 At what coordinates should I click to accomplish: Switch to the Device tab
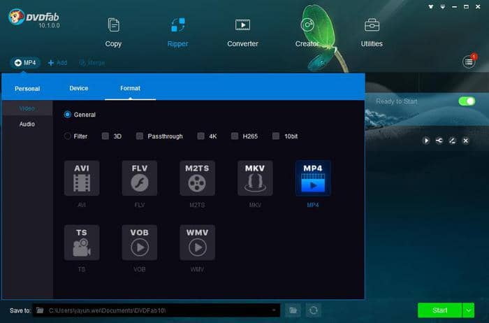(78, 88)
